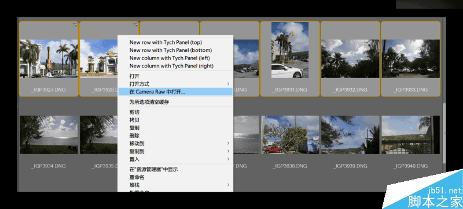This screenshot has width=463, height=209.
Task: Click the settings badge icon on _IGP3927.DNG
Action: click(x=75, y=25)
